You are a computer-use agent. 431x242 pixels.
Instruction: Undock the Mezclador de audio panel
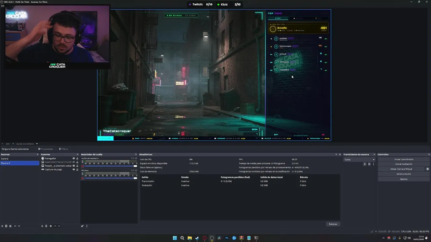click(x=136, y=155)
